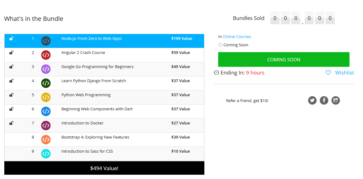The image size is (363, 179).
Task: Open the Online Courses category link
Action: (x=237, y=37)
